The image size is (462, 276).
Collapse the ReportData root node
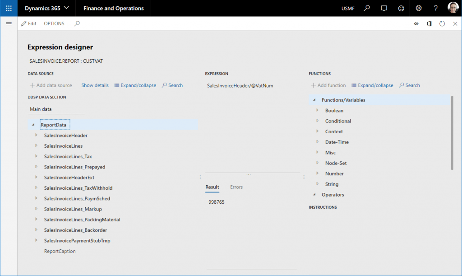coord(33,125)
